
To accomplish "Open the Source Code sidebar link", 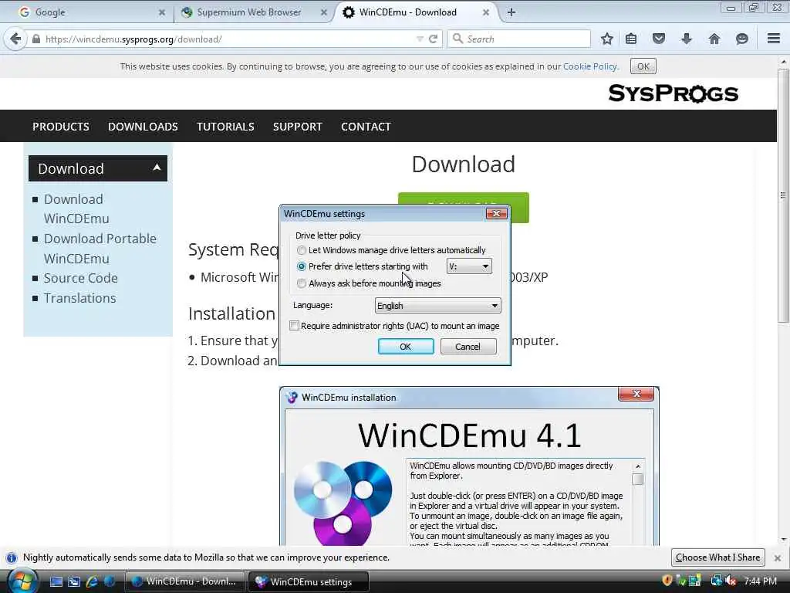I will 80,278.
